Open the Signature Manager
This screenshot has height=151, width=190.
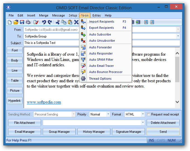129,132
